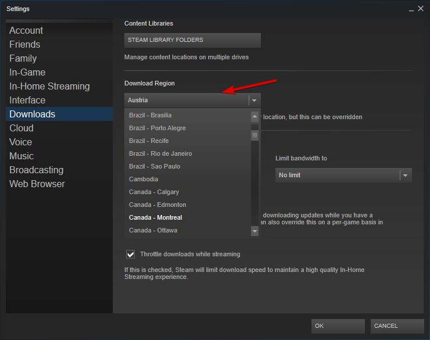Select Brazil - Sao Paulo region
The width and height of the screenshot is (430, 340).
(188, 166)
